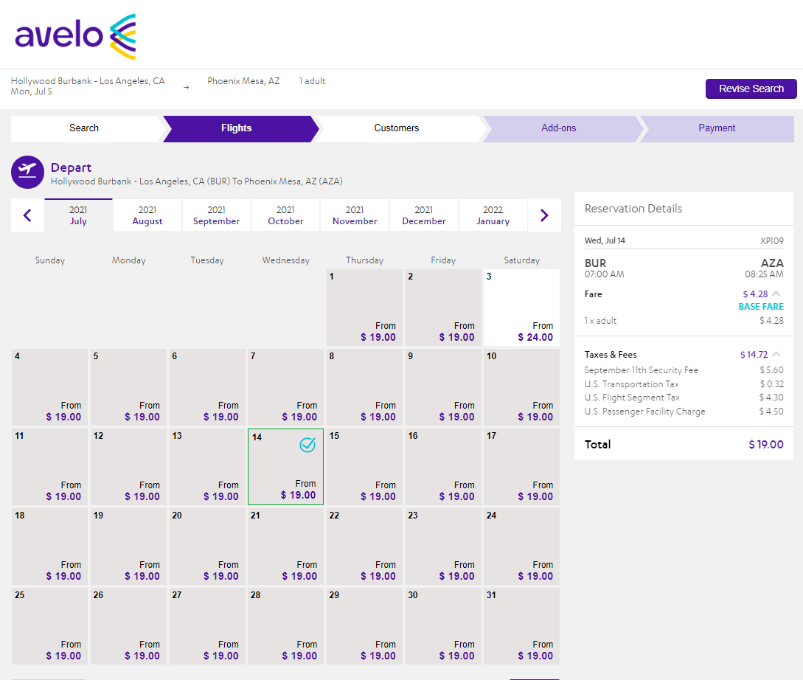
Task: Jump to the Customers step
Action: click(x=396, y=128)
